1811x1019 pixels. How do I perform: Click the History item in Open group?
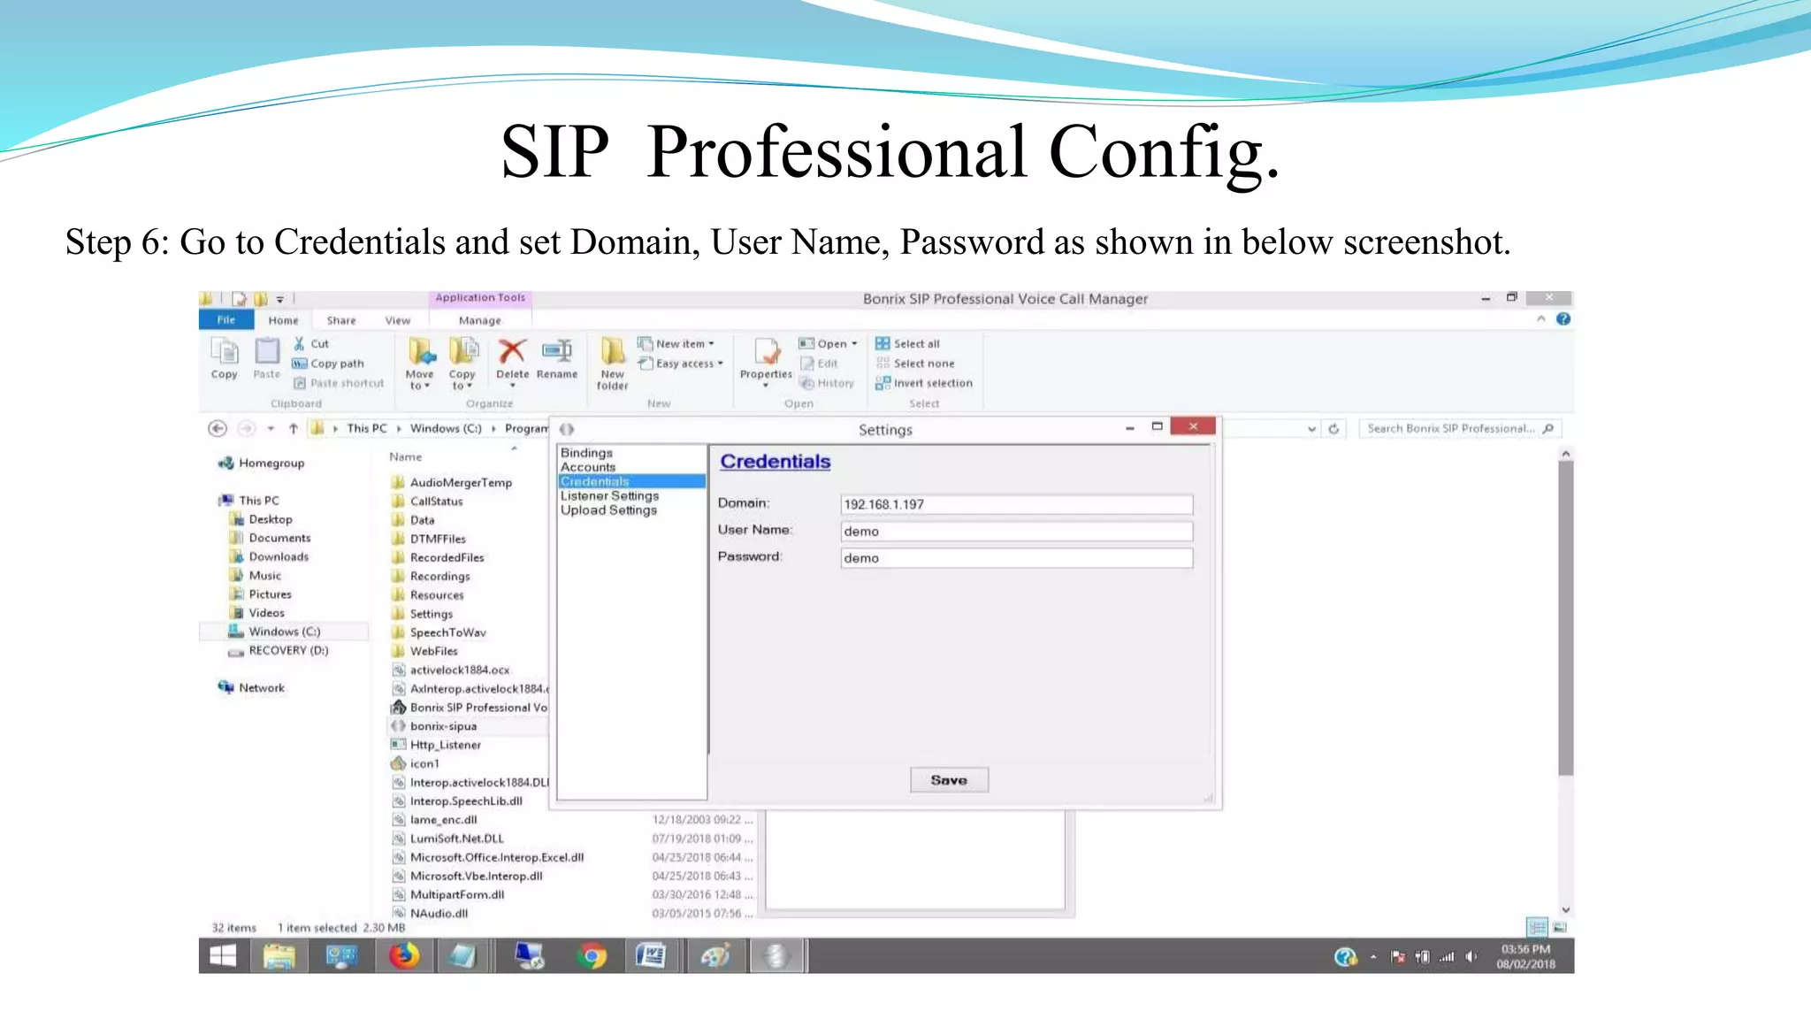point(827,383)
